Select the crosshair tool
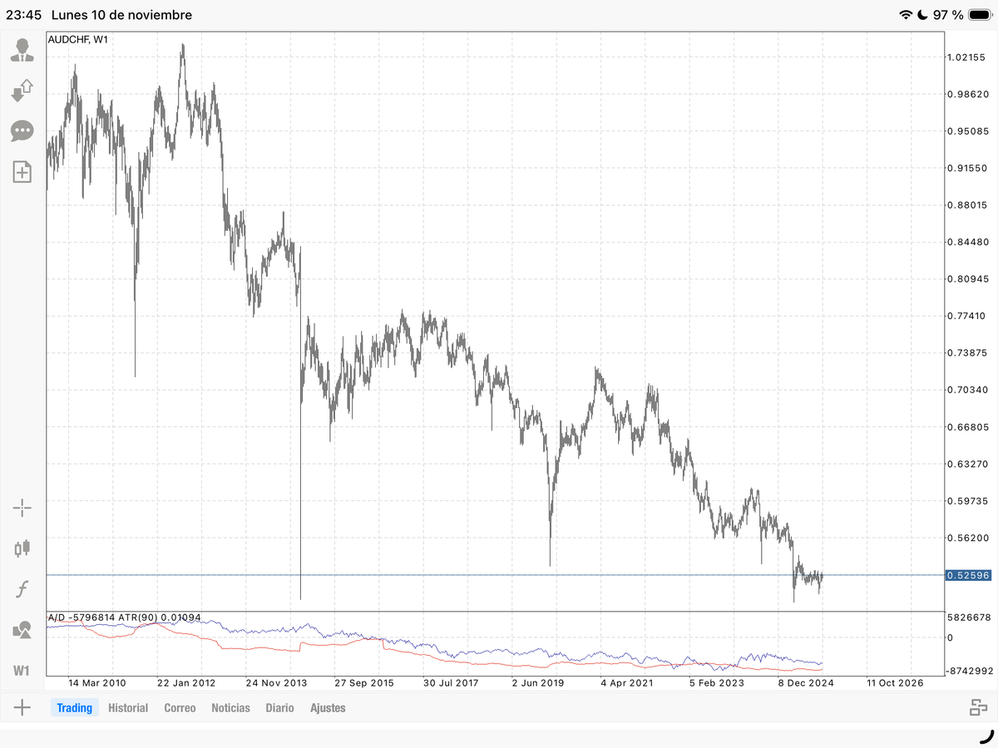Screen dimensions: 998x748 tap(22, 506)
